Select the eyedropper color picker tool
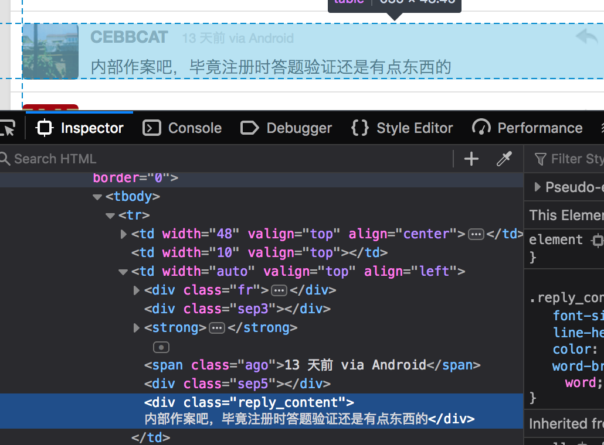Image resolution: width=604 pixels, height=445 pixels. click(504, 159)
